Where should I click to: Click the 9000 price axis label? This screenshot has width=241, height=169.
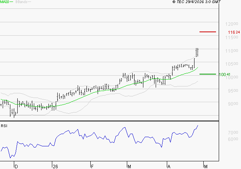point(233,104)
